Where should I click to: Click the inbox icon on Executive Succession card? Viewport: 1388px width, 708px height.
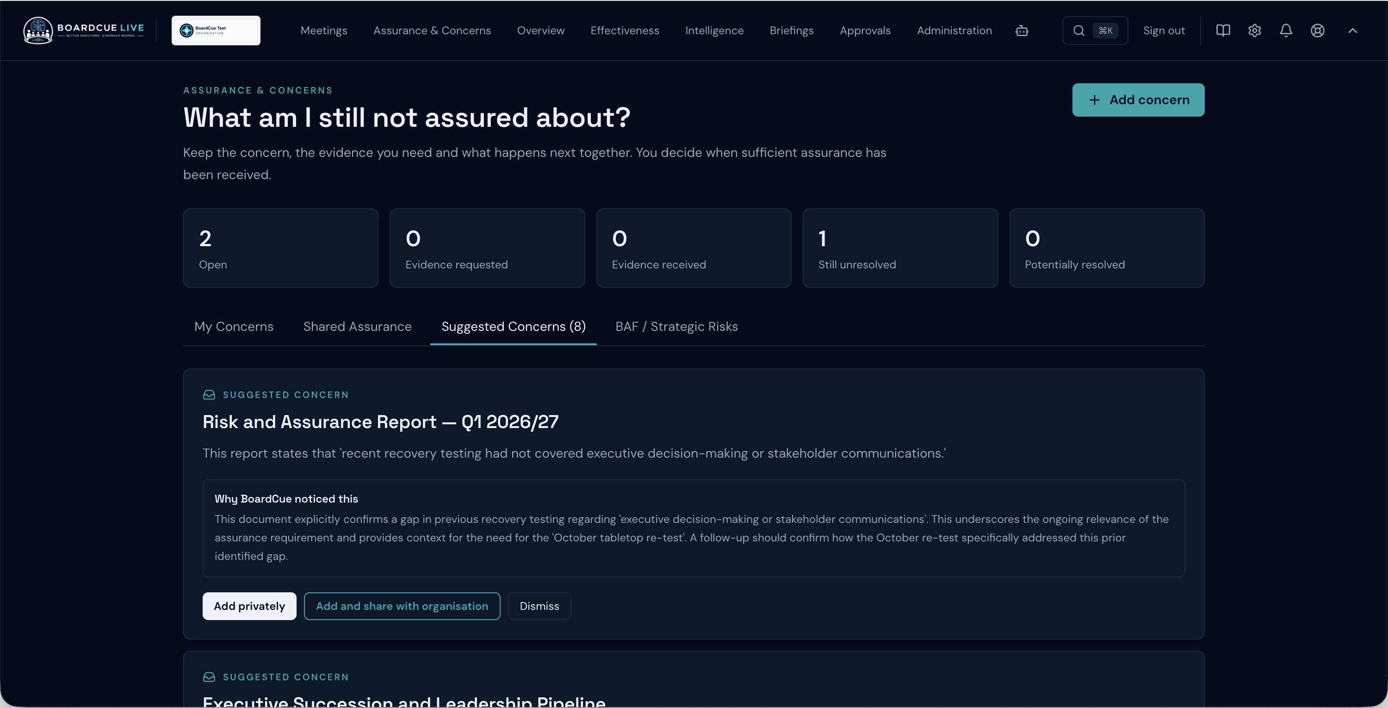(209, 677)
